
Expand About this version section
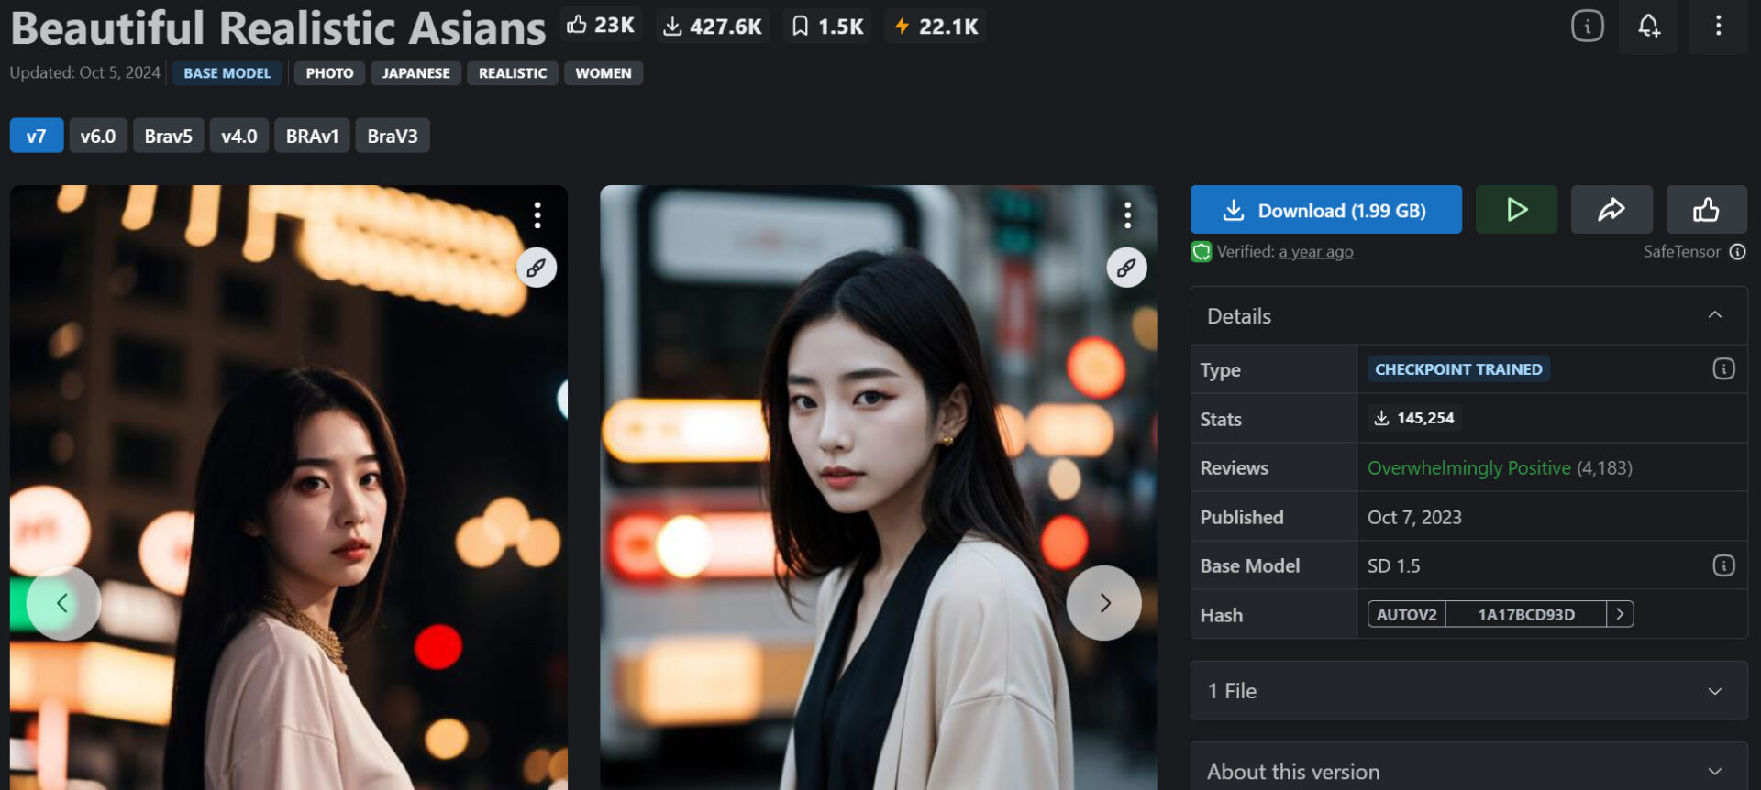pos(1714,771)
